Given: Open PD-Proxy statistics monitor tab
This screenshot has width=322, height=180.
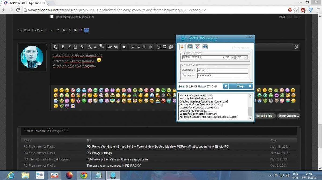Looking at the screenshot, I should coord(190,46).
